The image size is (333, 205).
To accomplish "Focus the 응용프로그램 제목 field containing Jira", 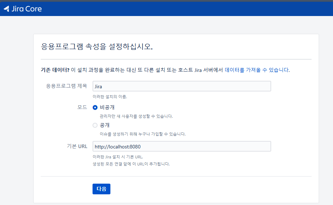I will tap(182, 86).
